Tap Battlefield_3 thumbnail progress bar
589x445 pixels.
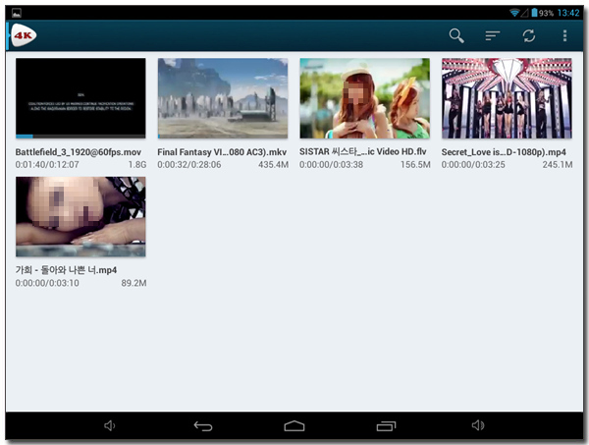tap(80, 137)
